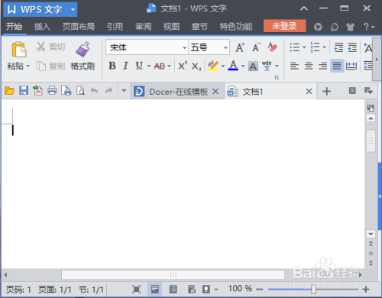Image resolution: width=382 pixels, height=298 pixels.
Task: Add new document tab with plus
Action: coord(327,91)
